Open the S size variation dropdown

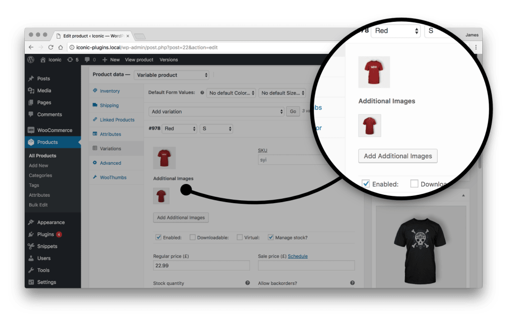tap(216, 129)
